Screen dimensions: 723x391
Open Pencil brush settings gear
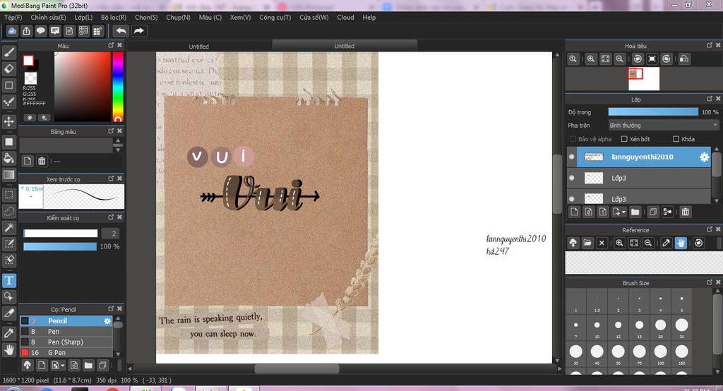[x=107, y=321]
